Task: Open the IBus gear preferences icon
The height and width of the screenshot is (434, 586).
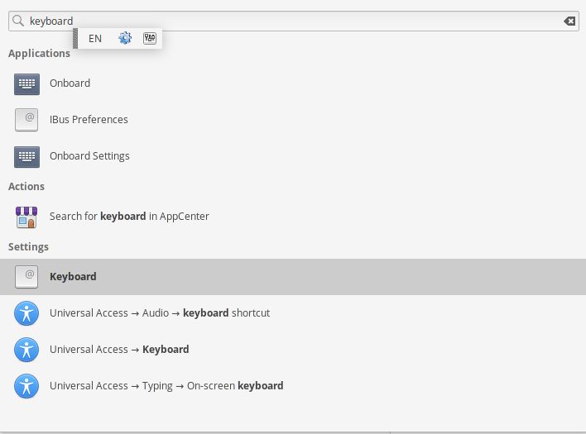Action: pos(125,38)
